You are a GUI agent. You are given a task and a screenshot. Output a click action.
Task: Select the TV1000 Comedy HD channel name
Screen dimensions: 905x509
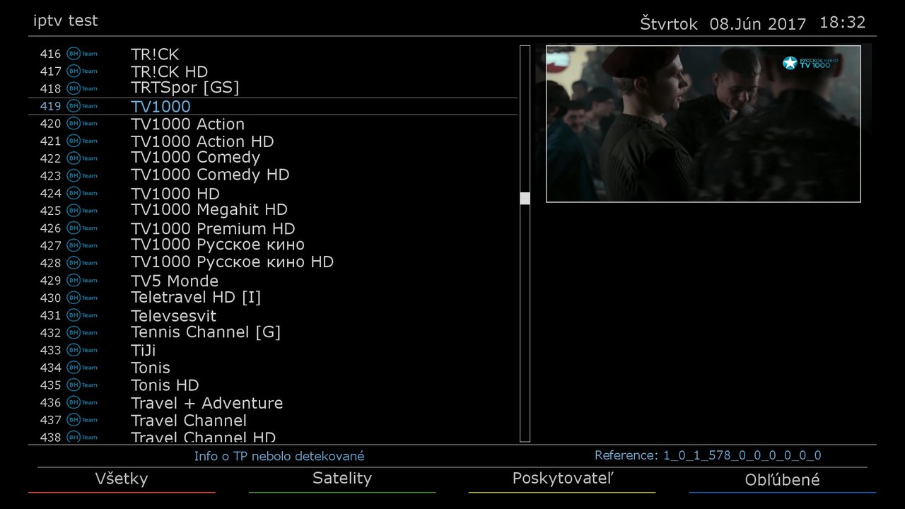coord(210,175)
